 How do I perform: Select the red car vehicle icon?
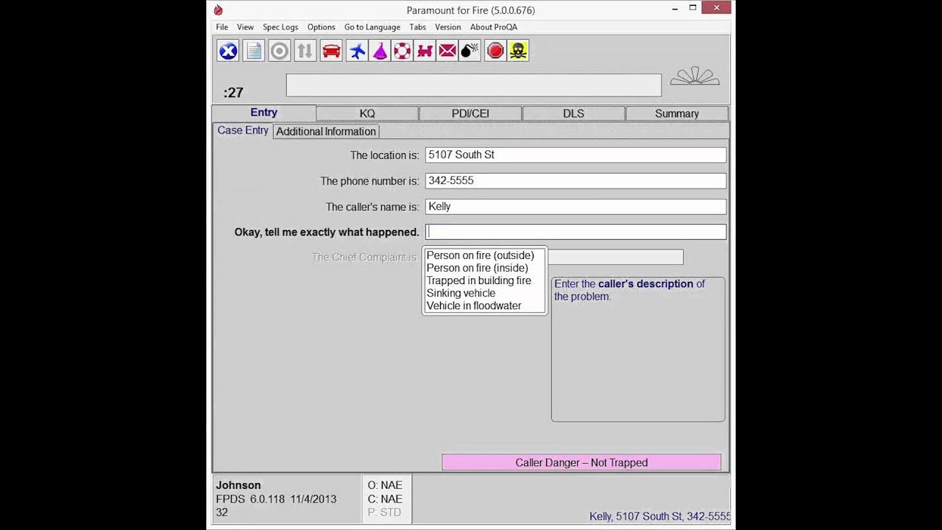coord(331,51)
